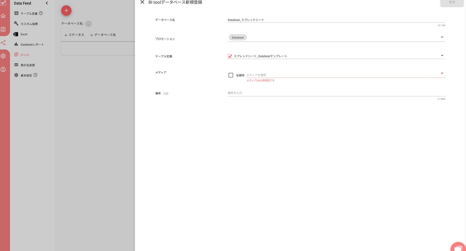Open the share icon in the red sidebar
Image resolution: width=466 pixels, height=251 pixels.
point(3,43)
